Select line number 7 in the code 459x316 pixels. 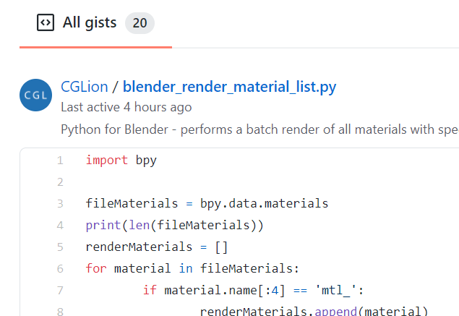(60, 291)
